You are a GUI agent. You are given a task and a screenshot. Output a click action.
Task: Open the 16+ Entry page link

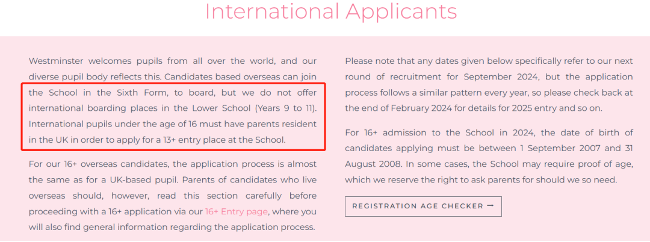237,212
